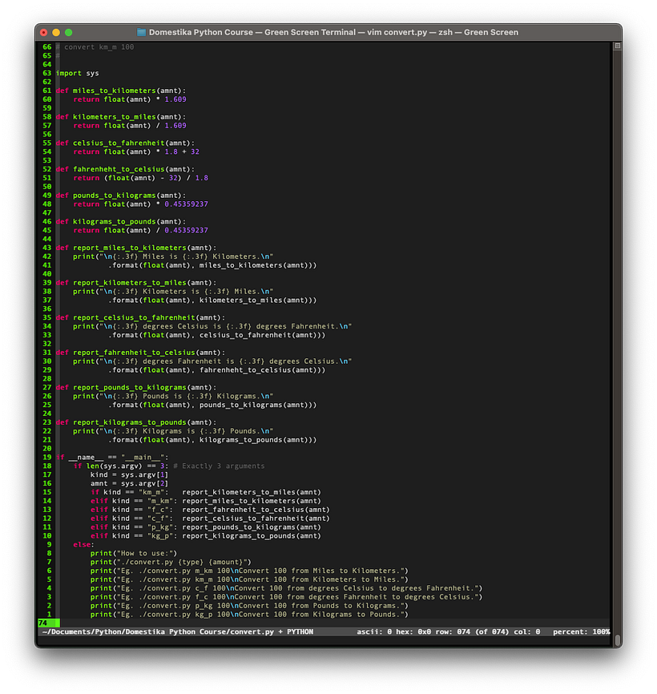This screenshot has height=694, width=657.
Task: Click the percent: 100% field in the status bar
Action: pyautogui.click(x=583, y=632)
